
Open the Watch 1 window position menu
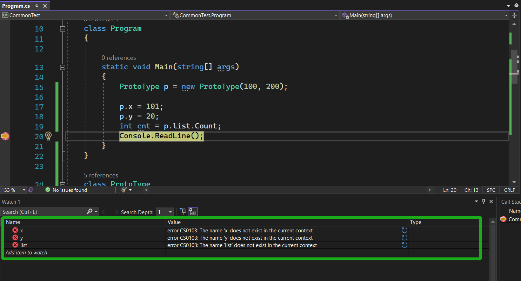point(476,202)
